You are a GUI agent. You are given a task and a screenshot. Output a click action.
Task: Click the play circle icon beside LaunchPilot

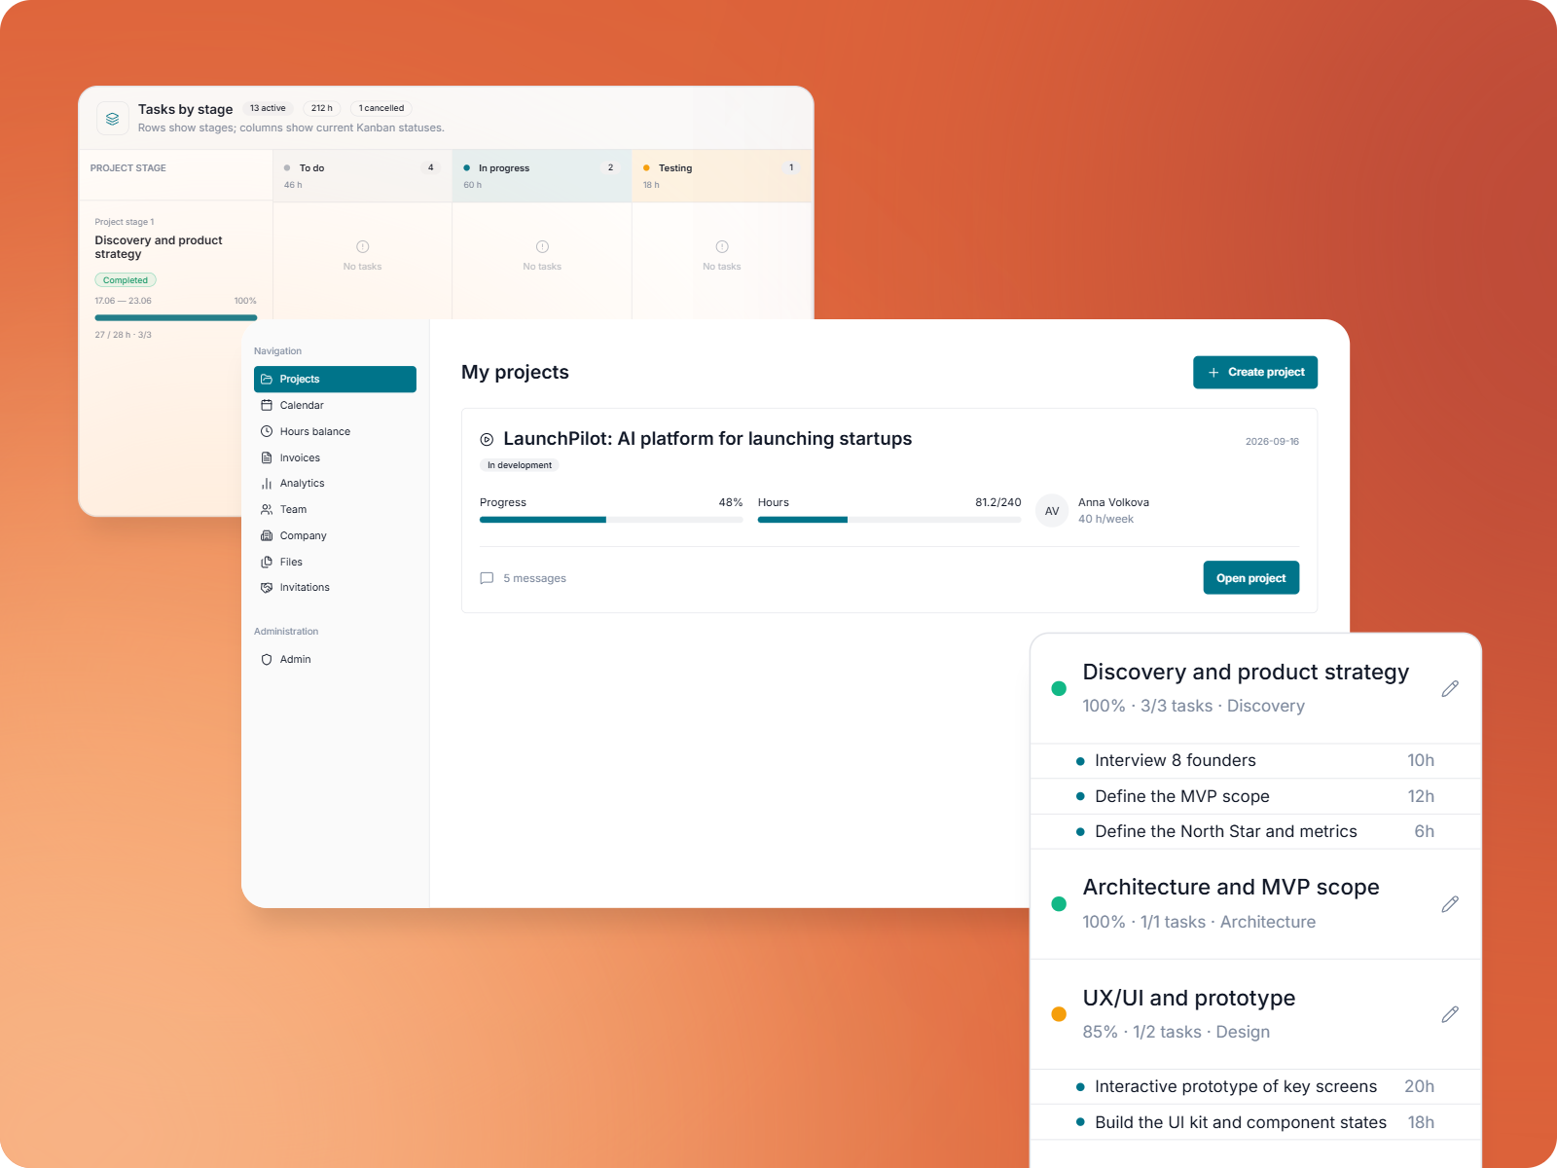487,440
